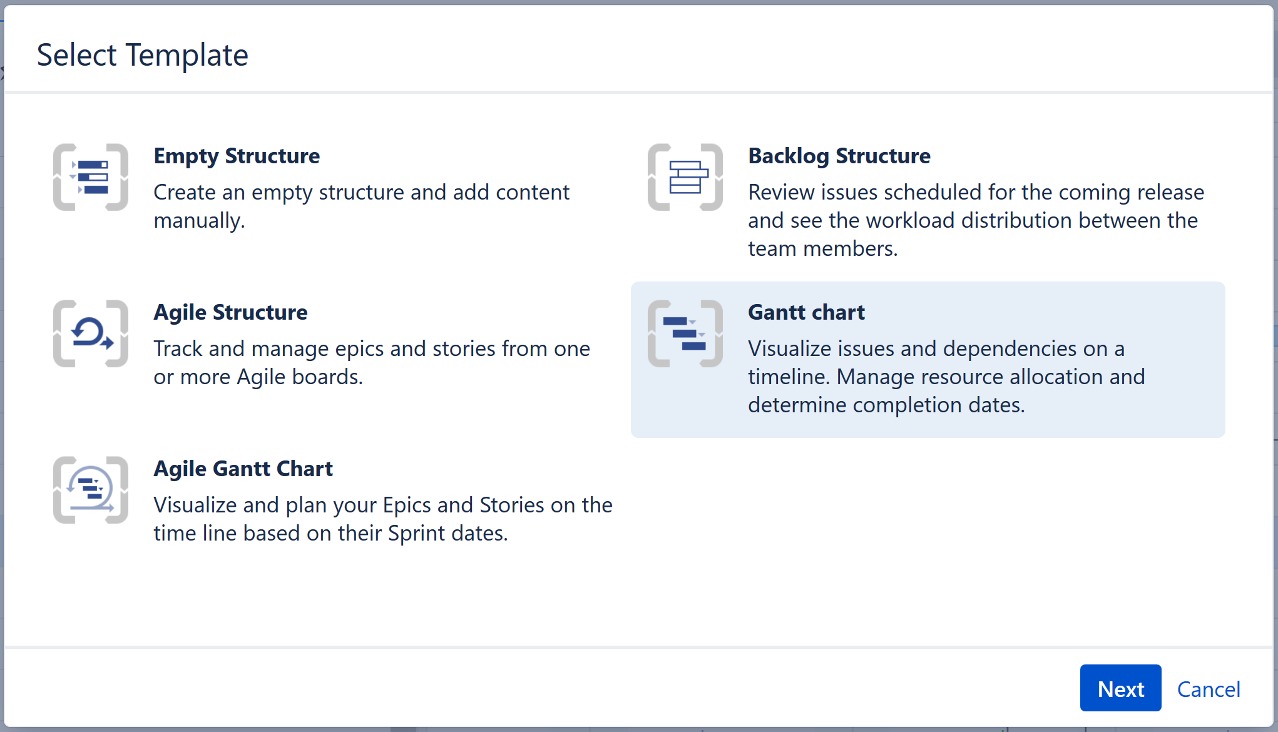Click the Empty Structure heading
This screenshot has width=1278, height=732.
pos(237,156)
